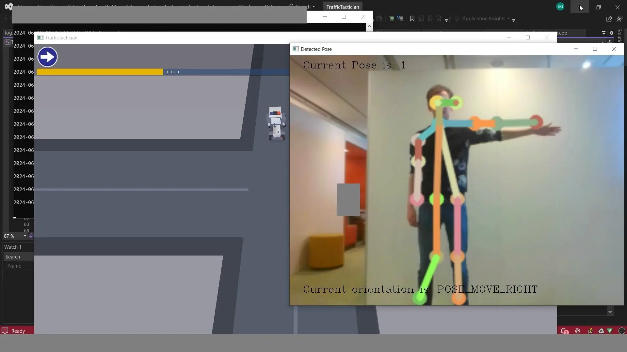Click the Name column header in Watch

pyautogui.click(x=15, y=266)
